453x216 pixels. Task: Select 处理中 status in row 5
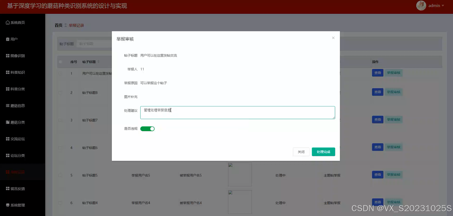point(281,175)
